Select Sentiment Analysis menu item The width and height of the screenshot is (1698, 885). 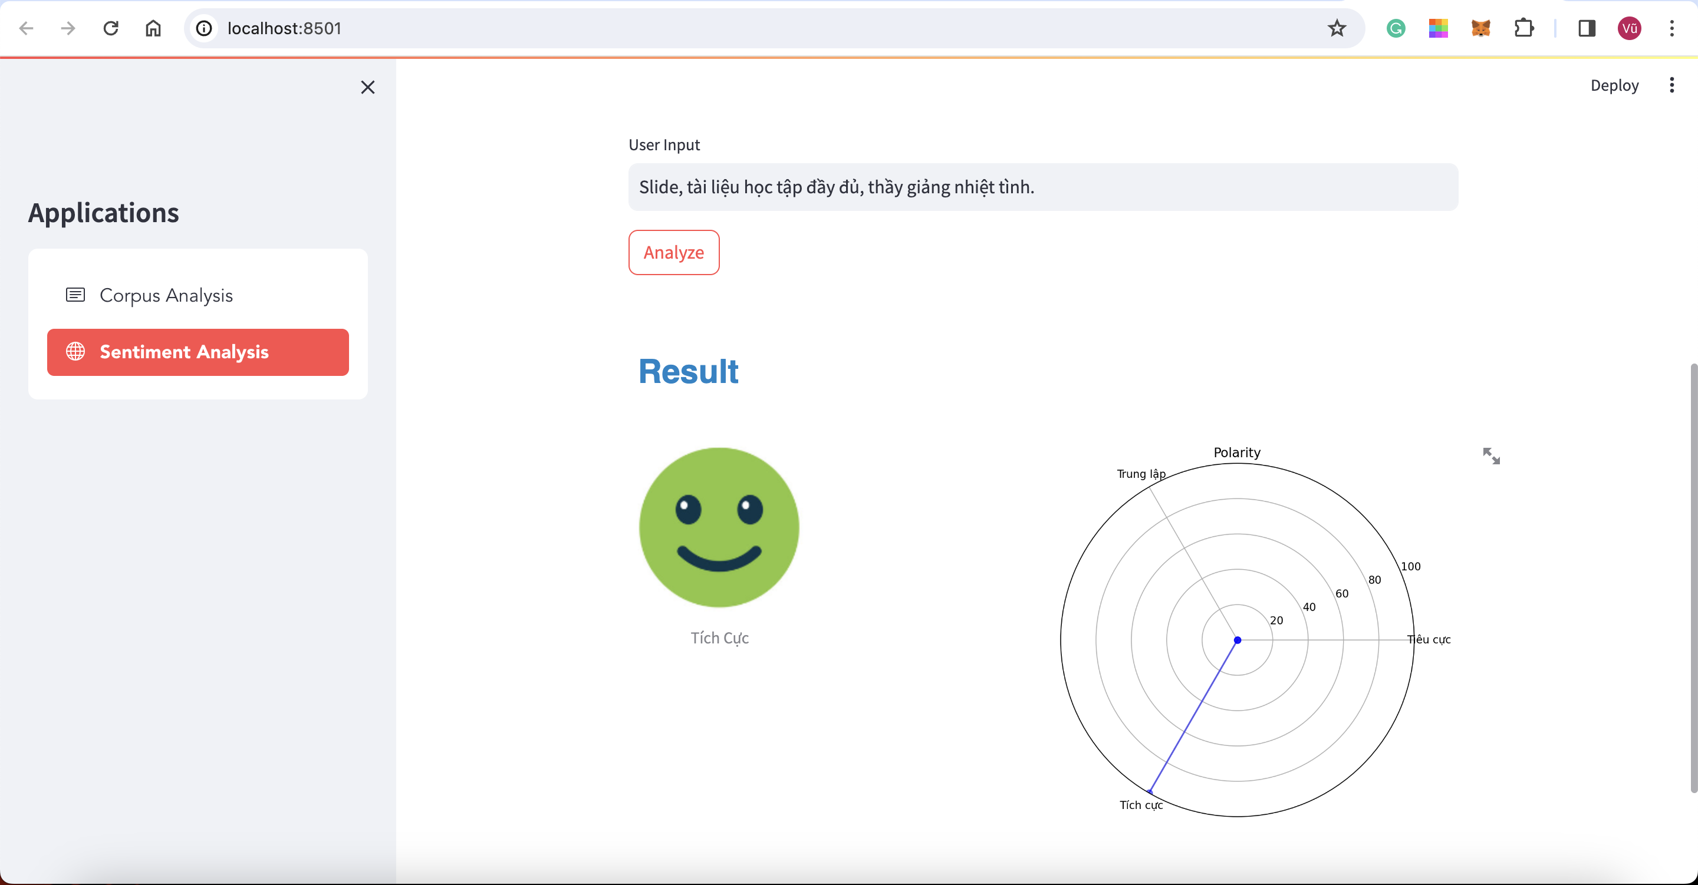(x=198, y=352)
